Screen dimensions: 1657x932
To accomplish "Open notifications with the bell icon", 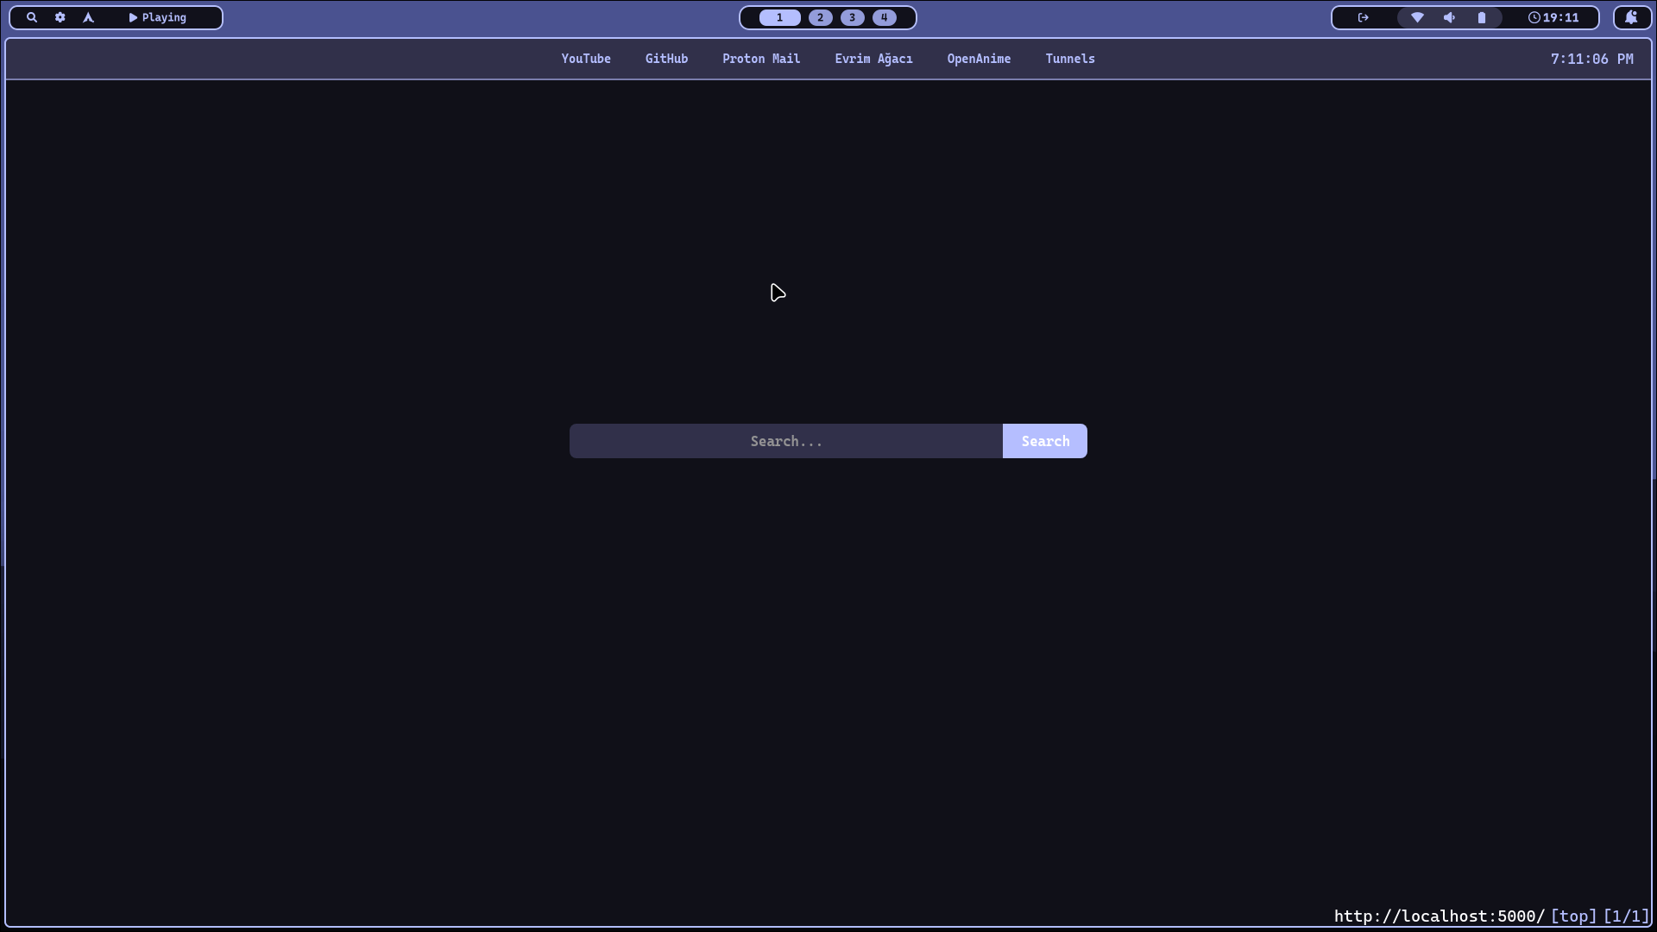I will tap(1631, 17).
